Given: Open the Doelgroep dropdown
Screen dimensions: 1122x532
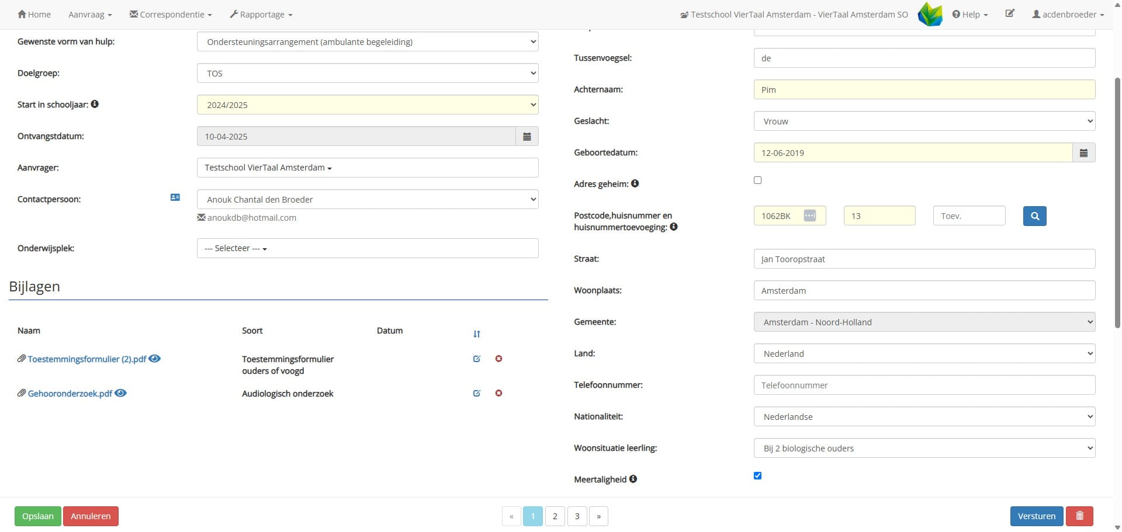Looking at the screenshot, I should (368, 73).
